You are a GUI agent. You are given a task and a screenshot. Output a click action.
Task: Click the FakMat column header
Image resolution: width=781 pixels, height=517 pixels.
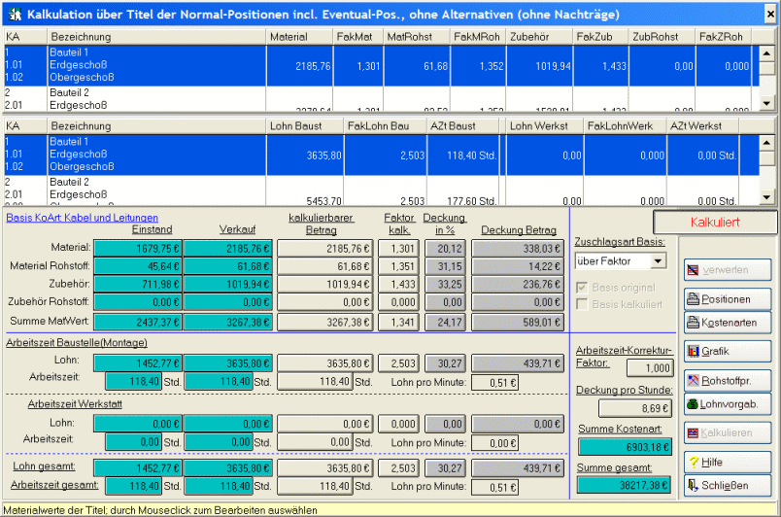(358, 37)
